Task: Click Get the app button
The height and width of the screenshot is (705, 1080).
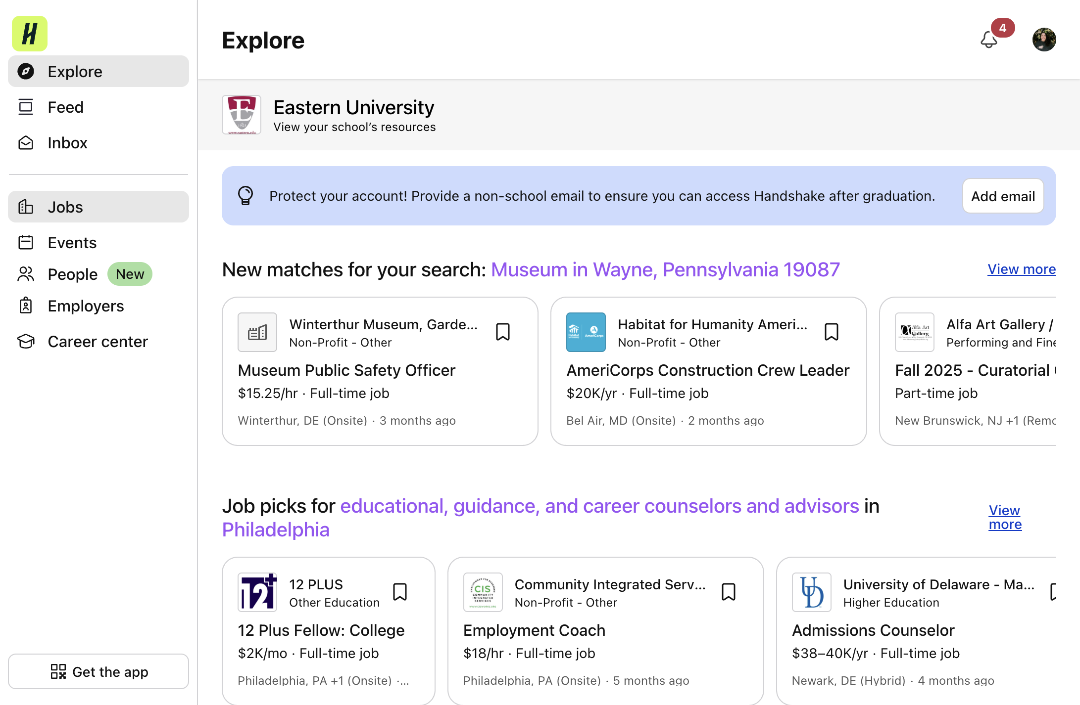Action: (x=98, y=671)
